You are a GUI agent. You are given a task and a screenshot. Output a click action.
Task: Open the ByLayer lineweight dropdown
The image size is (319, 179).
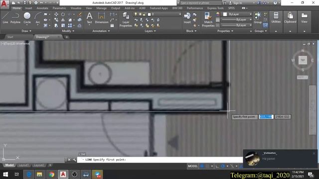tap(236, 20)
